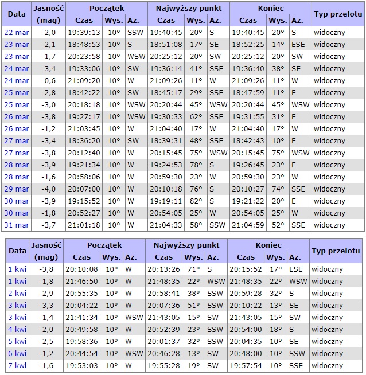Click the end time 18:42:43

[248, 140]
